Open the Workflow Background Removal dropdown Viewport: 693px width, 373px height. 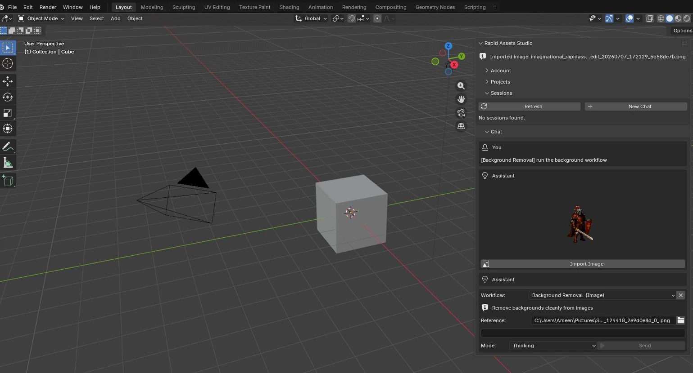(602, 295)
